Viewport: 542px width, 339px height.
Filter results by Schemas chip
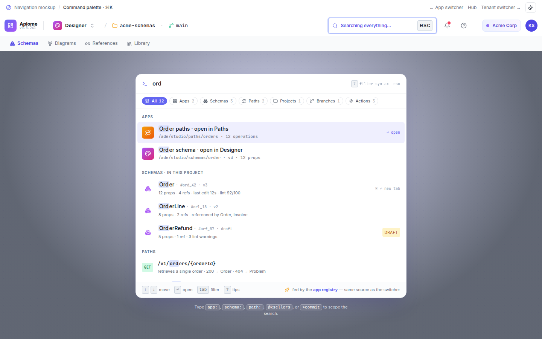218,101
